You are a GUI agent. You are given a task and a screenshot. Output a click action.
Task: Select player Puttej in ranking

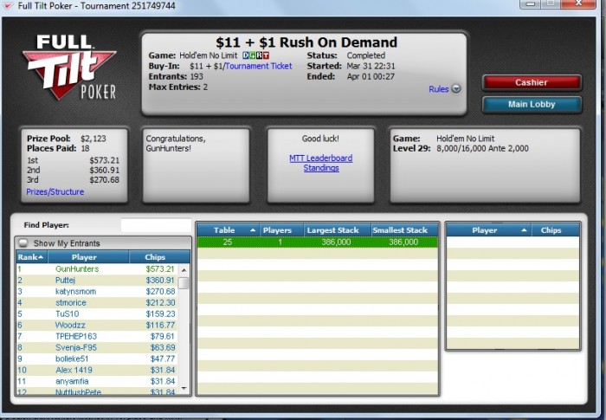tap(97, 280)
